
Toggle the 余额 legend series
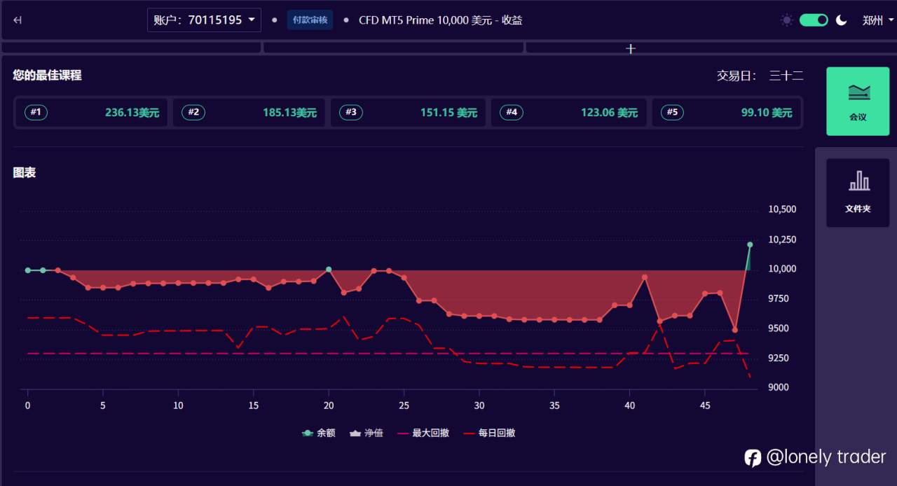[318, 433]
